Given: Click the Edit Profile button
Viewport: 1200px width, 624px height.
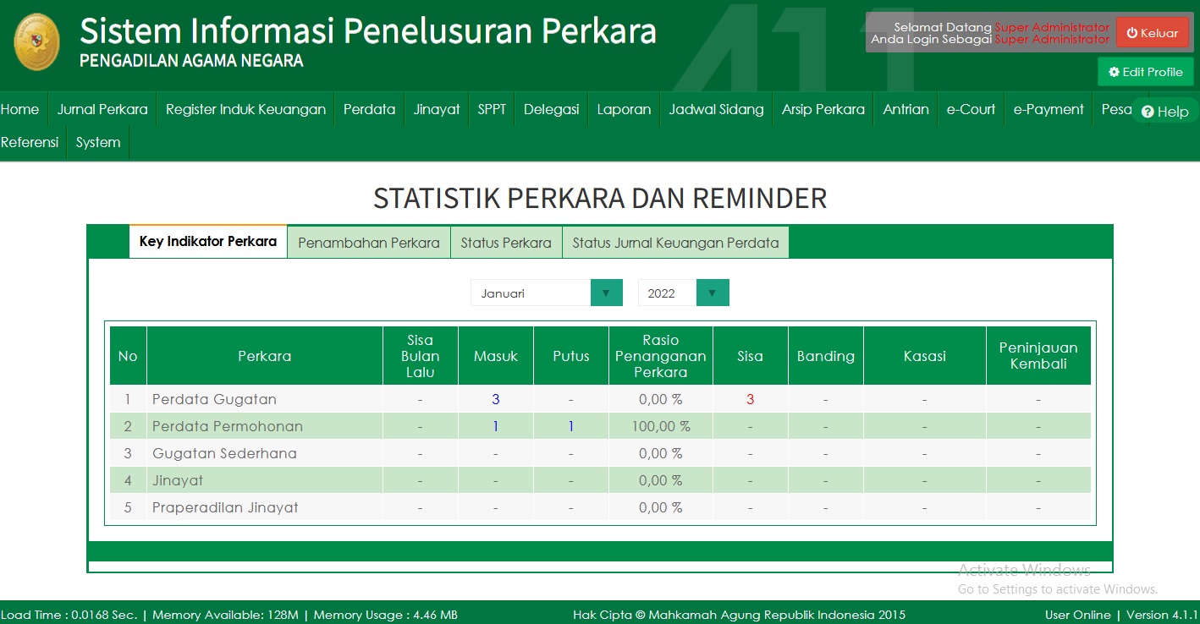Looking at the screenshot, I should tap(1145, 72).
